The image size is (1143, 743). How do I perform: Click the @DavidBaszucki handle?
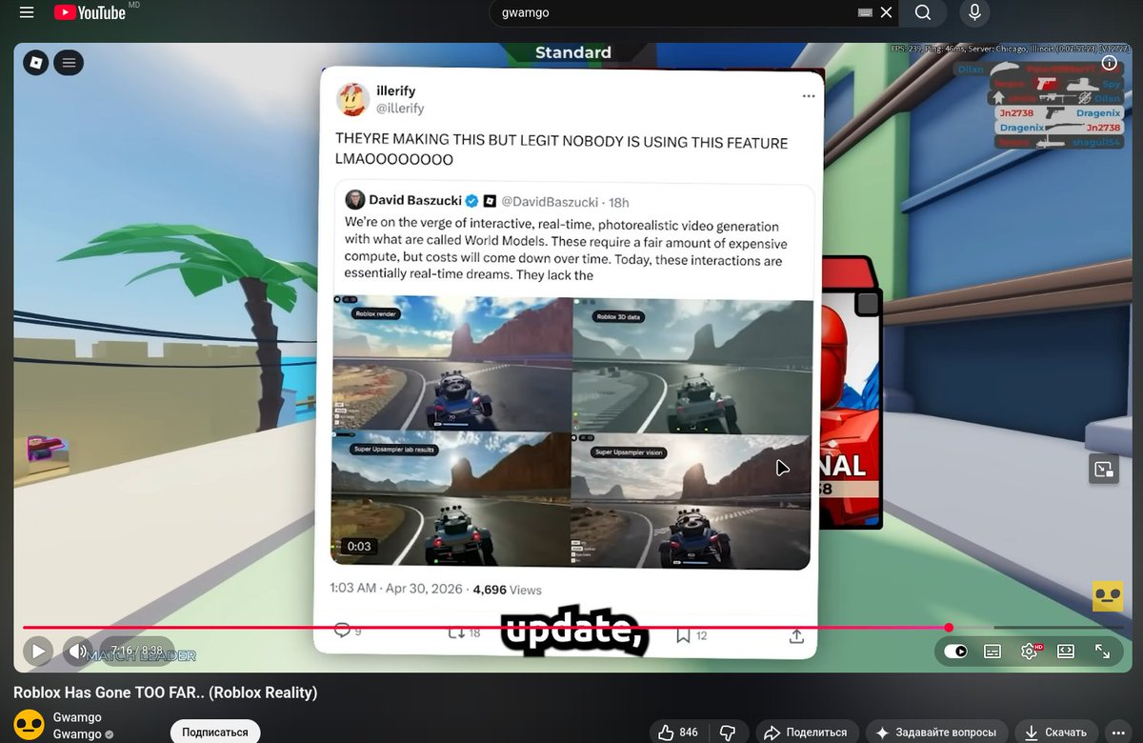(550, 202)
